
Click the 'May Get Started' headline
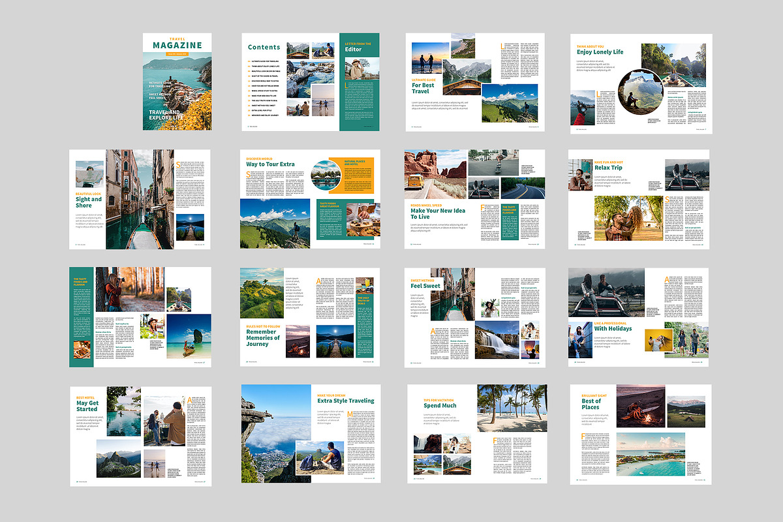point(87,406)
